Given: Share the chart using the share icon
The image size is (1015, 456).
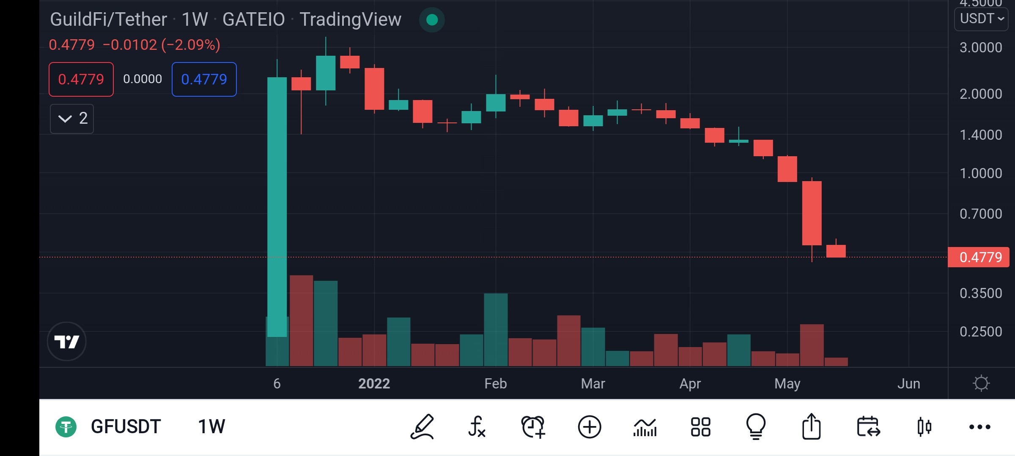Looking at the screenshot, I should pos(811,426).
